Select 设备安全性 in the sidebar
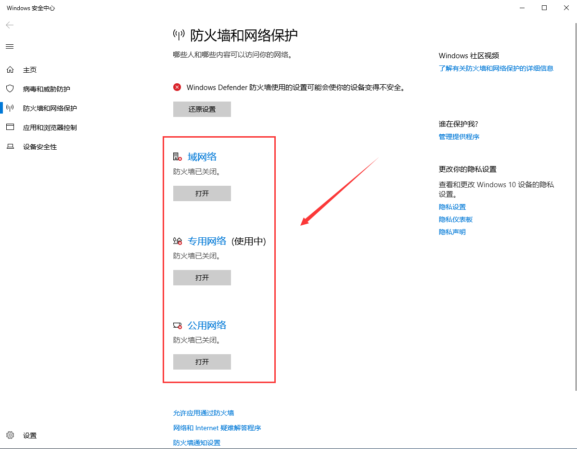 (x=40, y=147)
